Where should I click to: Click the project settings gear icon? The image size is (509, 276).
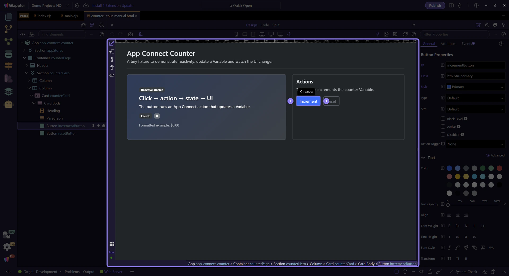coord(77,6)
